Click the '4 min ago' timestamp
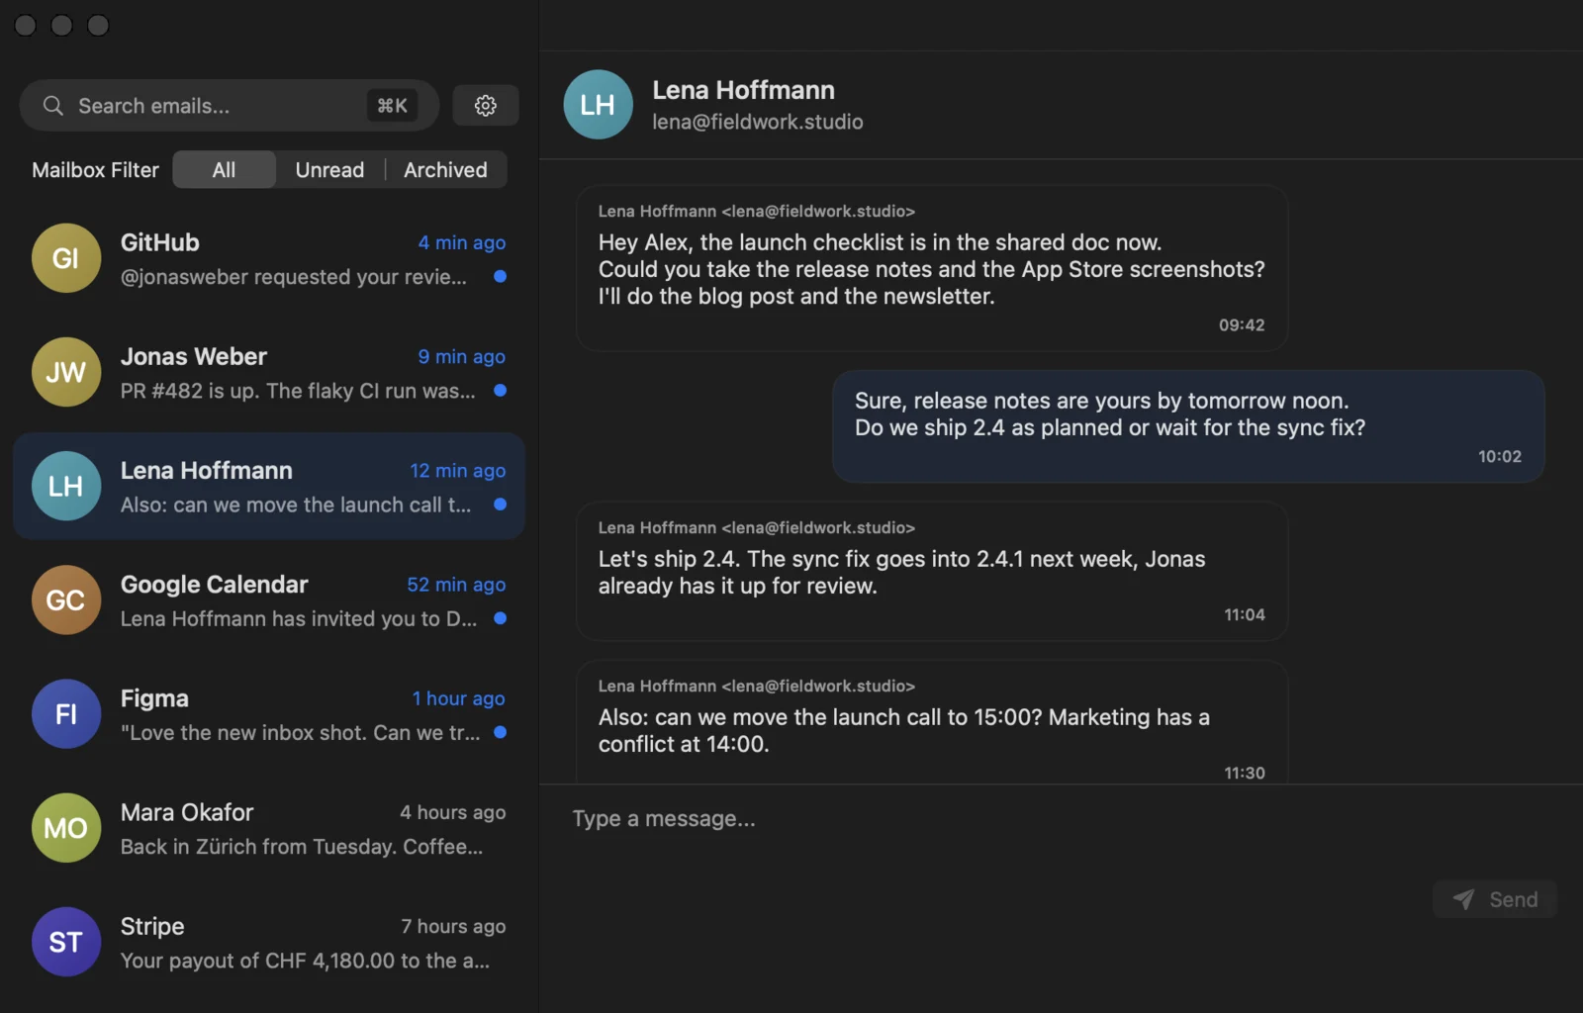This screenshot has width=1583, height=1013. [461, 242]
